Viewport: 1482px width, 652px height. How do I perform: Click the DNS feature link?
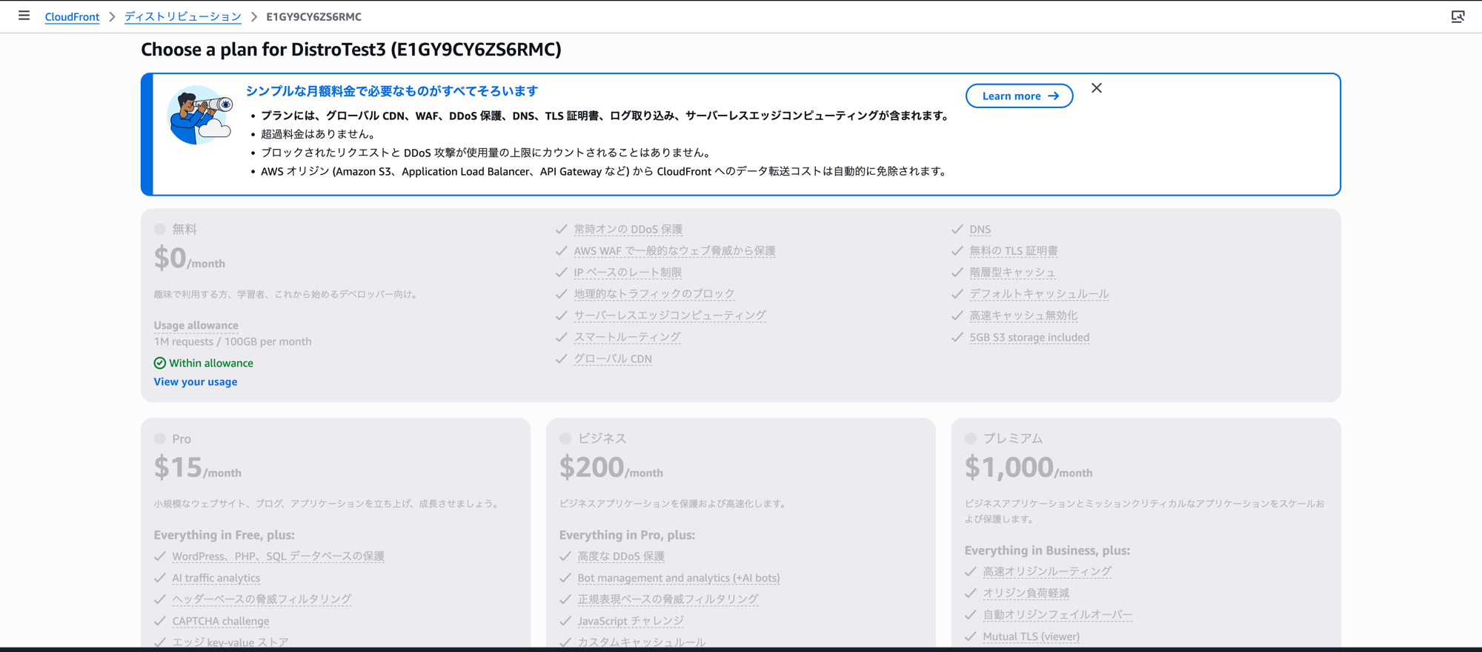click(x=980, y=230)
